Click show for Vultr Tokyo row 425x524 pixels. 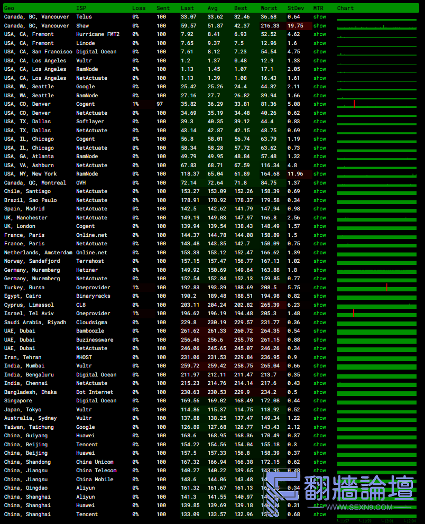click(319, 409)
